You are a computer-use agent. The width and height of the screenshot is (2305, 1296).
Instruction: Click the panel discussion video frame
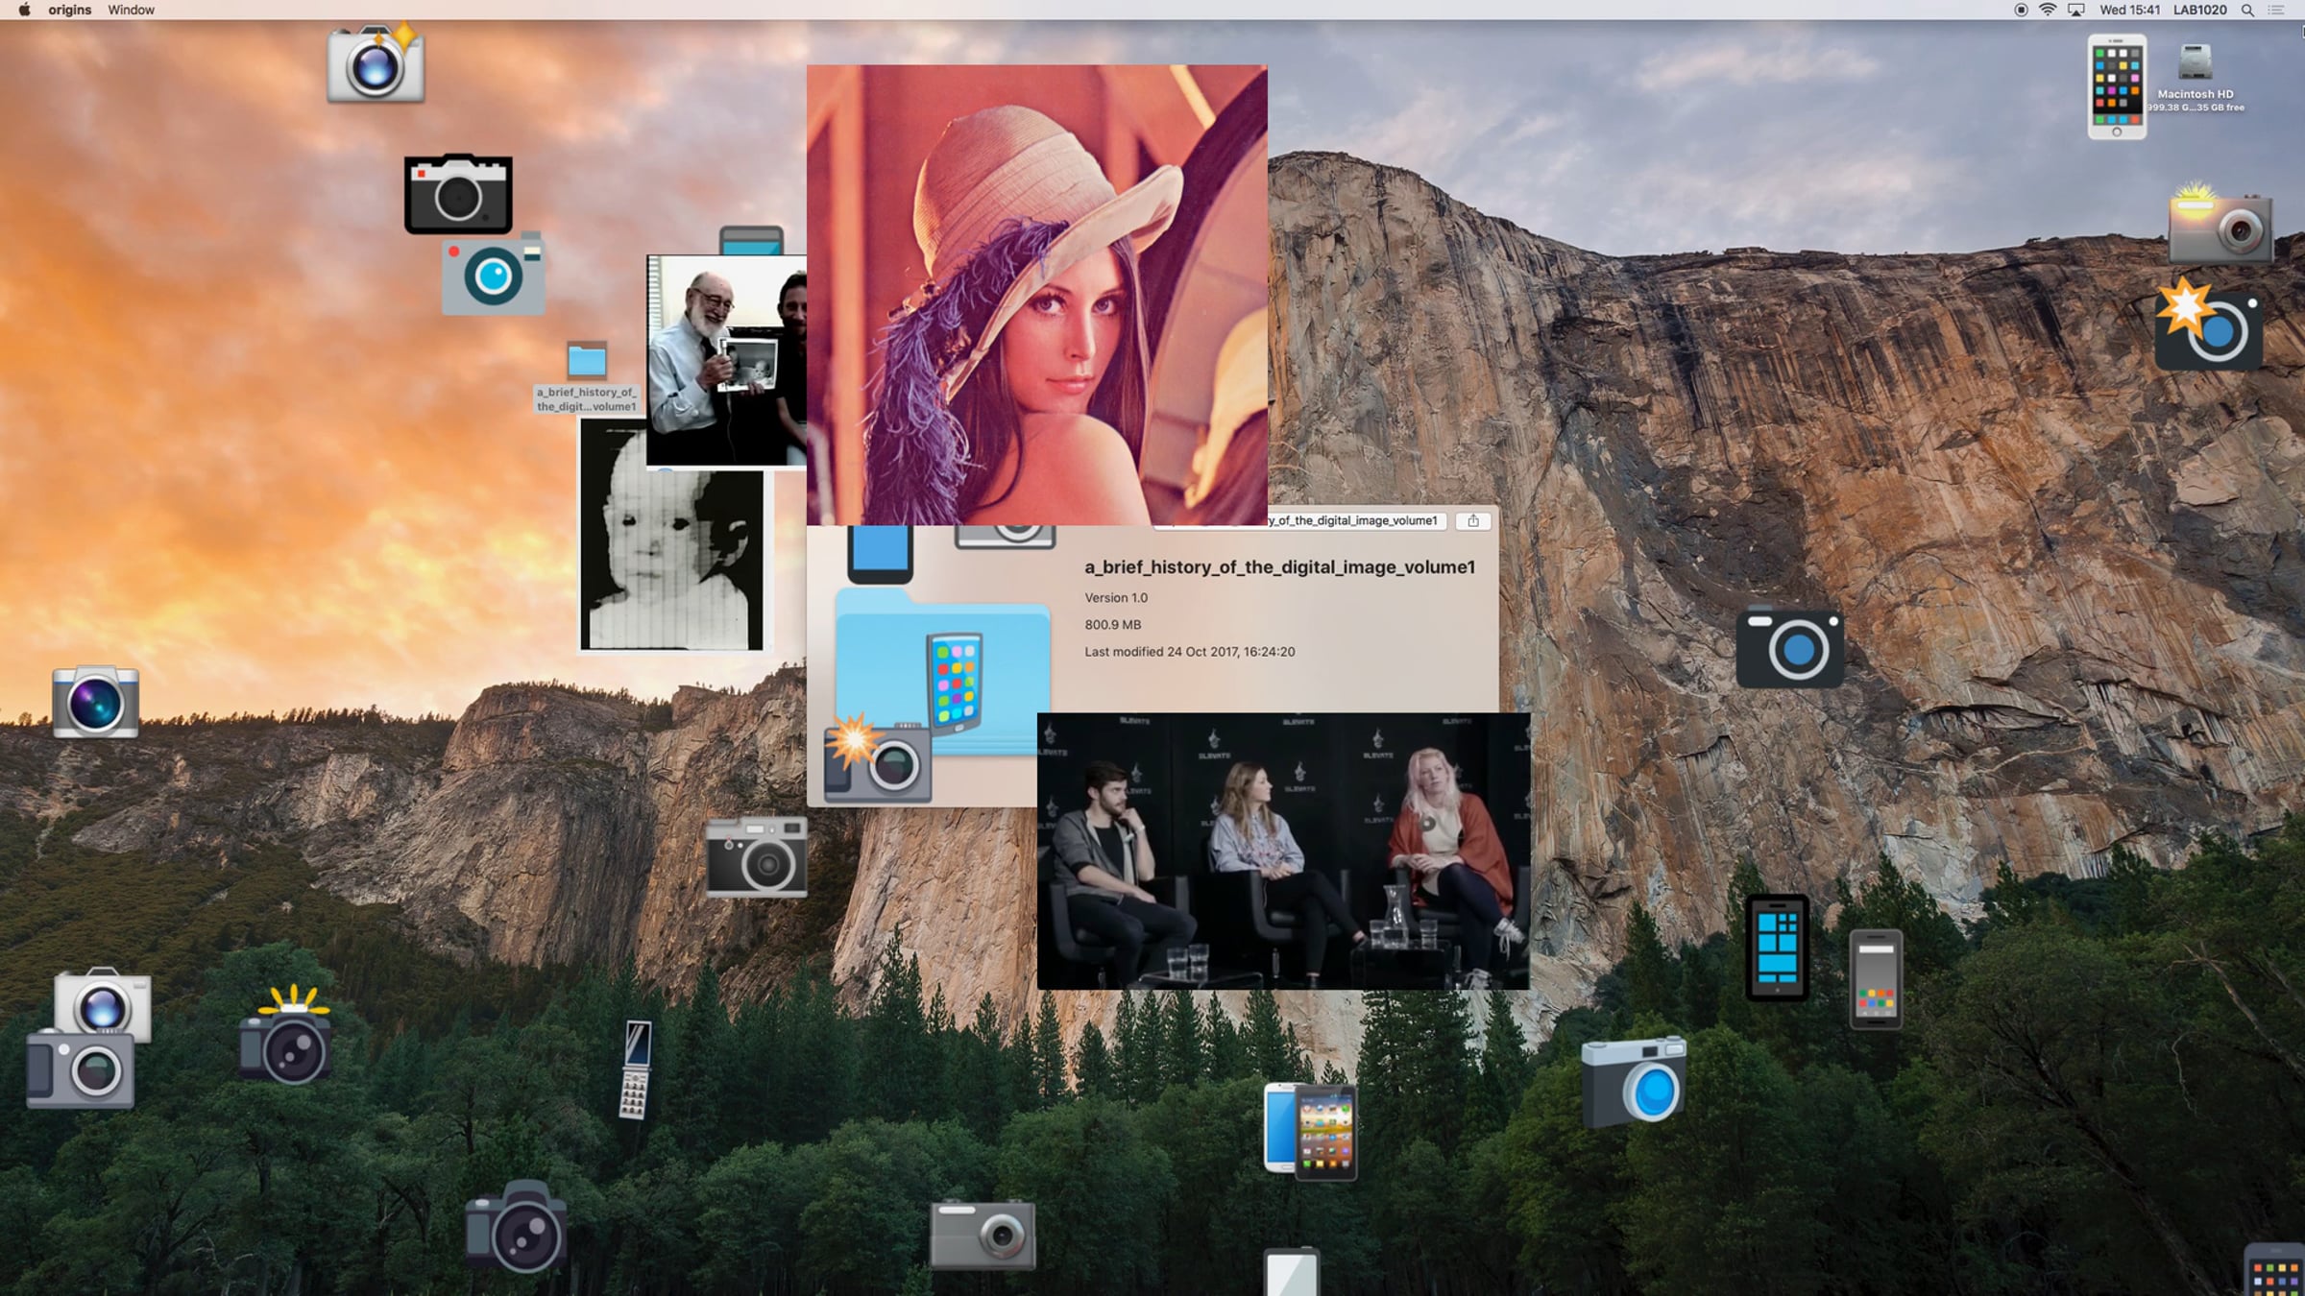(1283, 851)
